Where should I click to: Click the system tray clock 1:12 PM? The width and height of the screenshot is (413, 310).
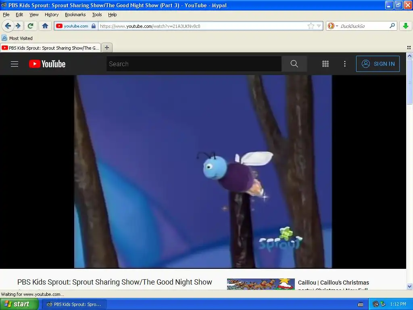tap(398, 304)
